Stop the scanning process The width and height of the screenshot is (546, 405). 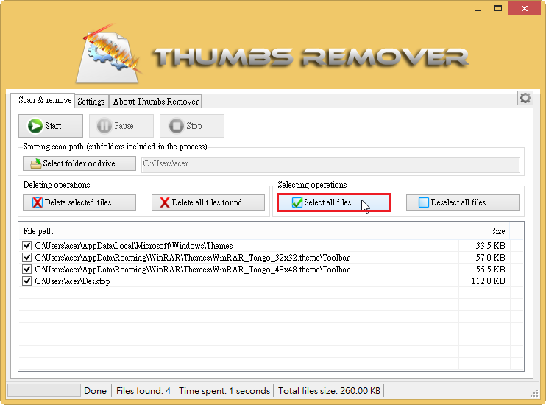click(193, 126)
